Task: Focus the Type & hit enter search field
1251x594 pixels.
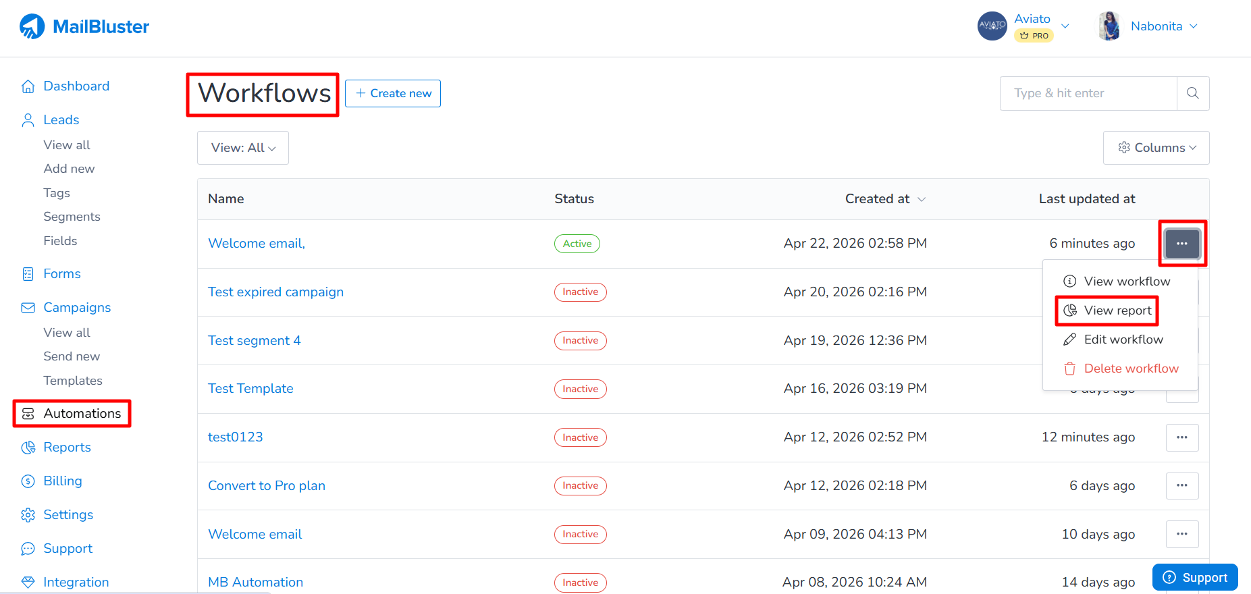Action: (x=1088, y=93)
